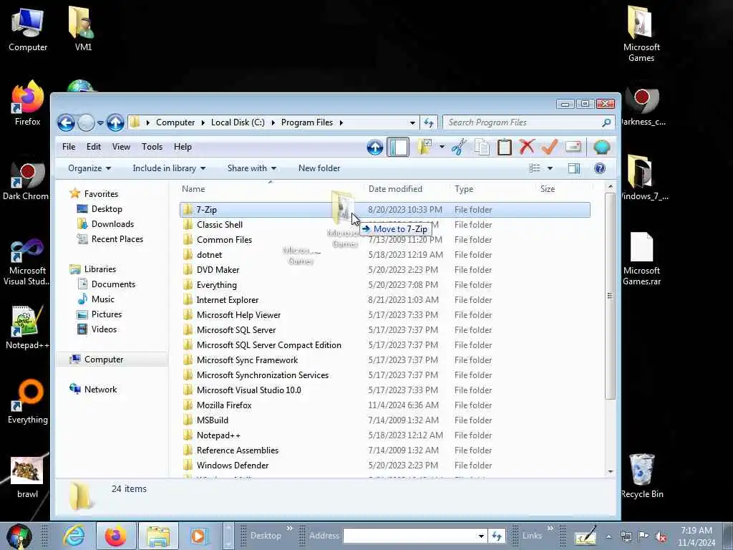733x550 pixels.
Task: Toggle the navigation pane button in the toolbar
Action: [398, 148]
